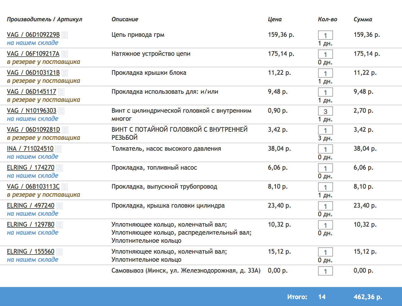Click the icon beside VAG N10196303
402x306 pixels.
[x=61, y=111]
